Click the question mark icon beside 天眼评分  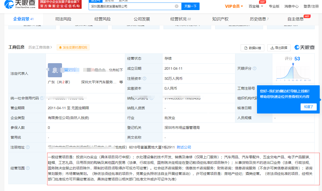point(254,68)
